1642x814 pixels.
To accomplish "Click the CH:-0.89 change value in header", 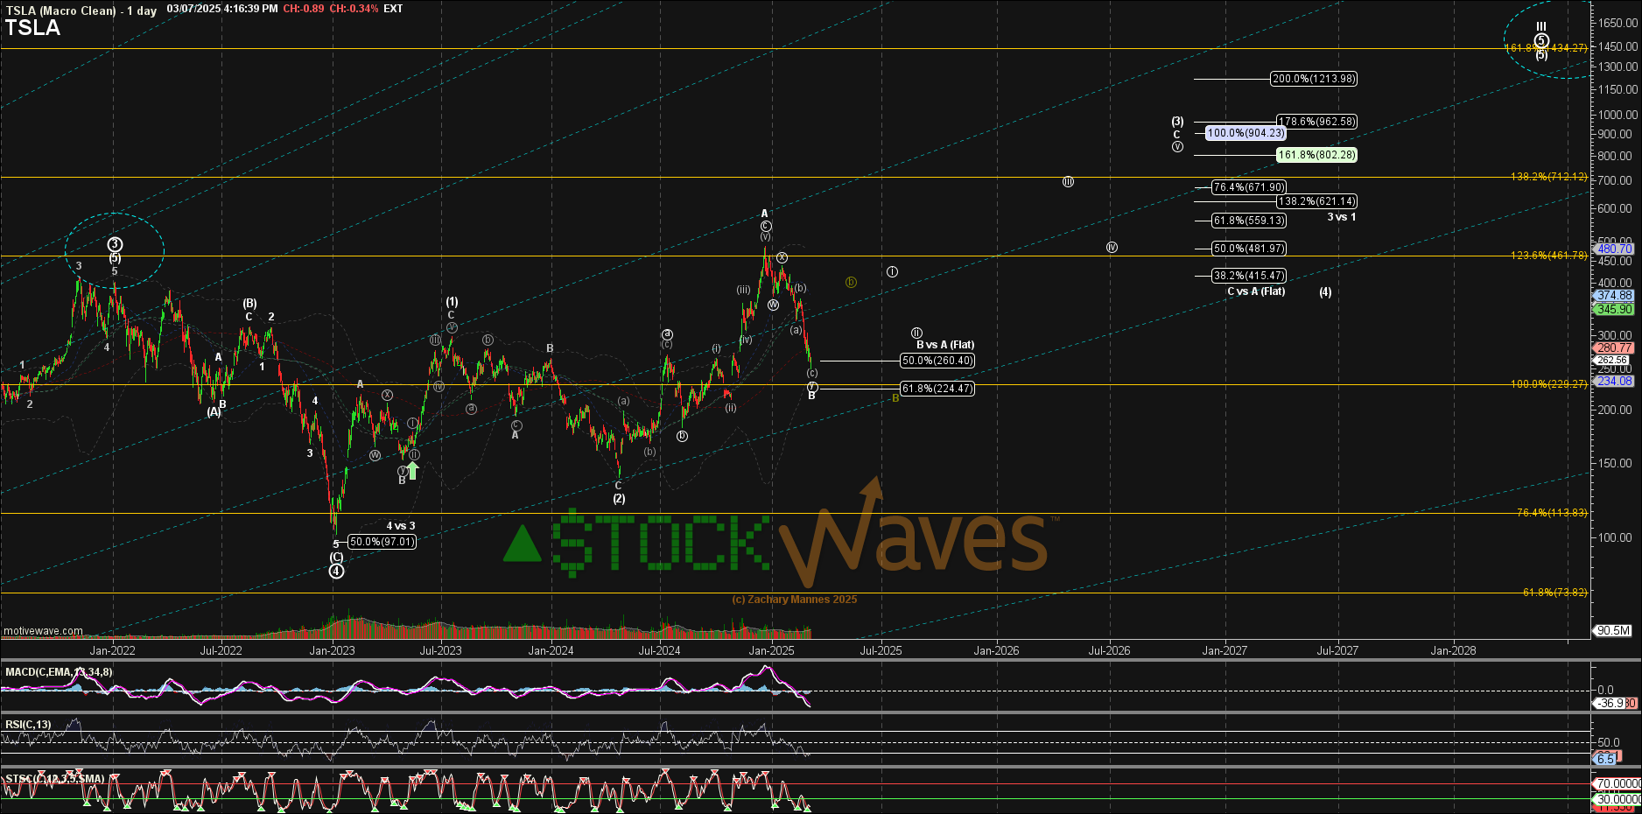I will coord(304,9).
